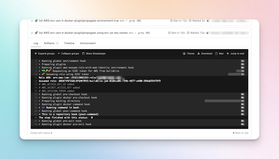The height and width of the screenshot is (159, 279).
Task: Expand Running plugin docker pre-checkout hook
Action: tap(39, 98)
